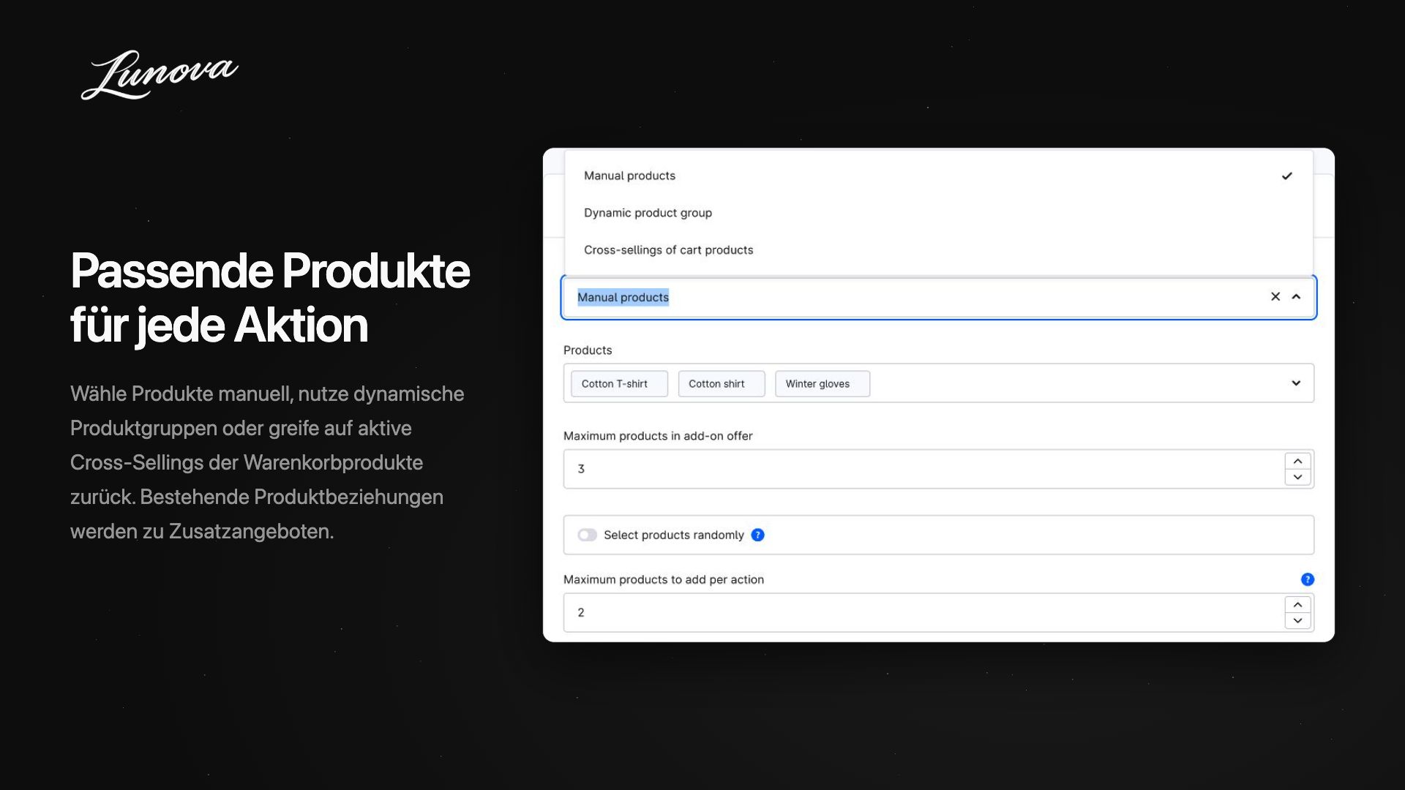
Task: Select Cross-sellings of cart products option
Action: pos(939,250)
